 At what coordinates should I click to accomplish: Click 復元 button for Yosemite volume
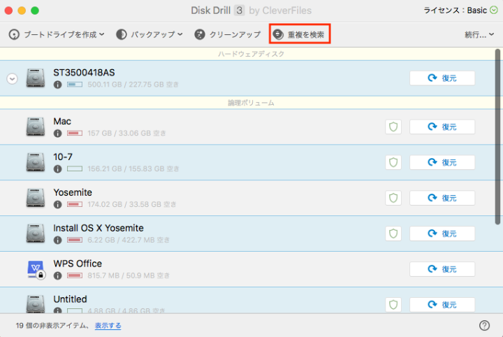[442, 198]
